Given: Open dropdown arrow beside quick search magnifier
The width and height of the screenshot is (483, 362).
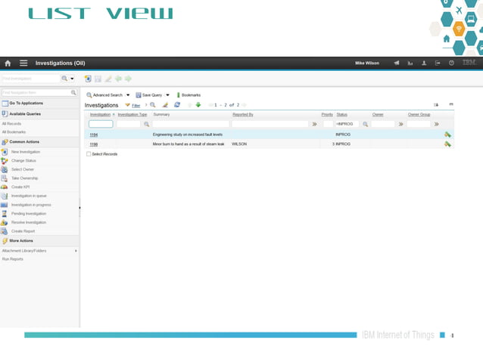Looking at the screenshot, I should click(x=72, y=79).
